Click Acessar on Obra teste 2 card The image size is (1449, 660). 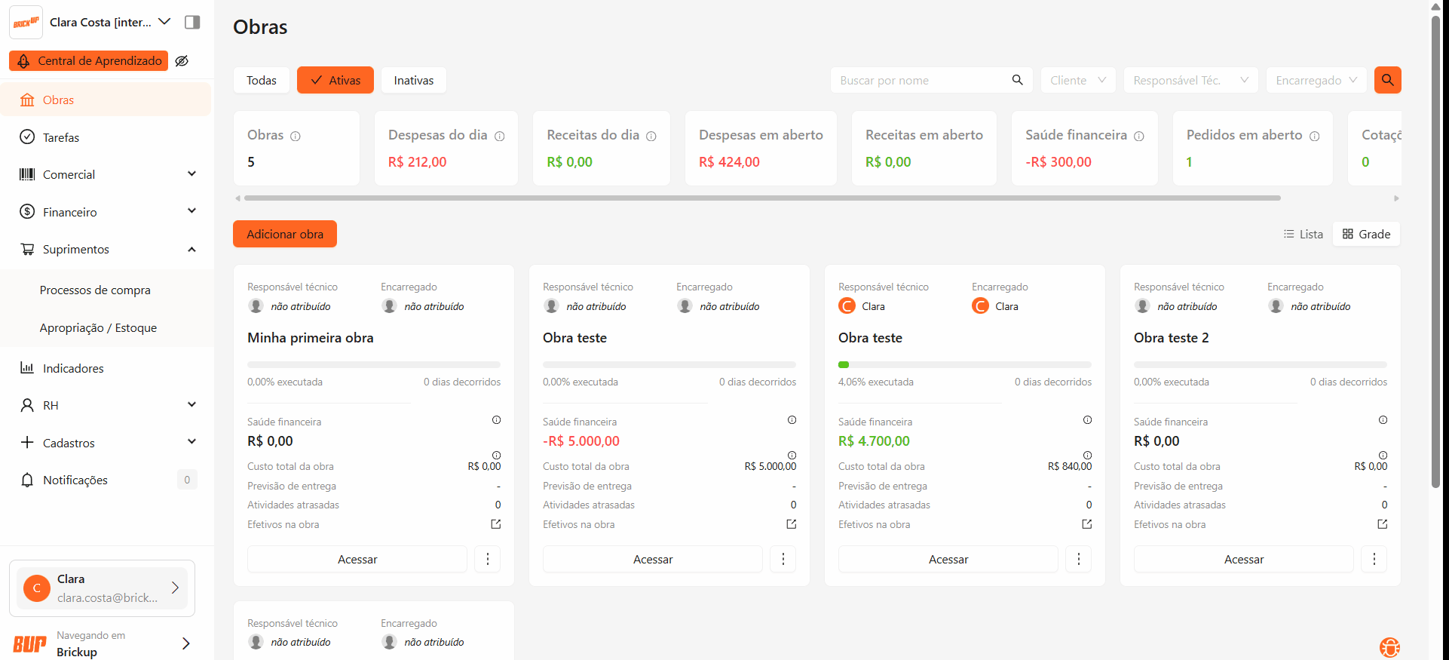click(x=1243, y=559)
